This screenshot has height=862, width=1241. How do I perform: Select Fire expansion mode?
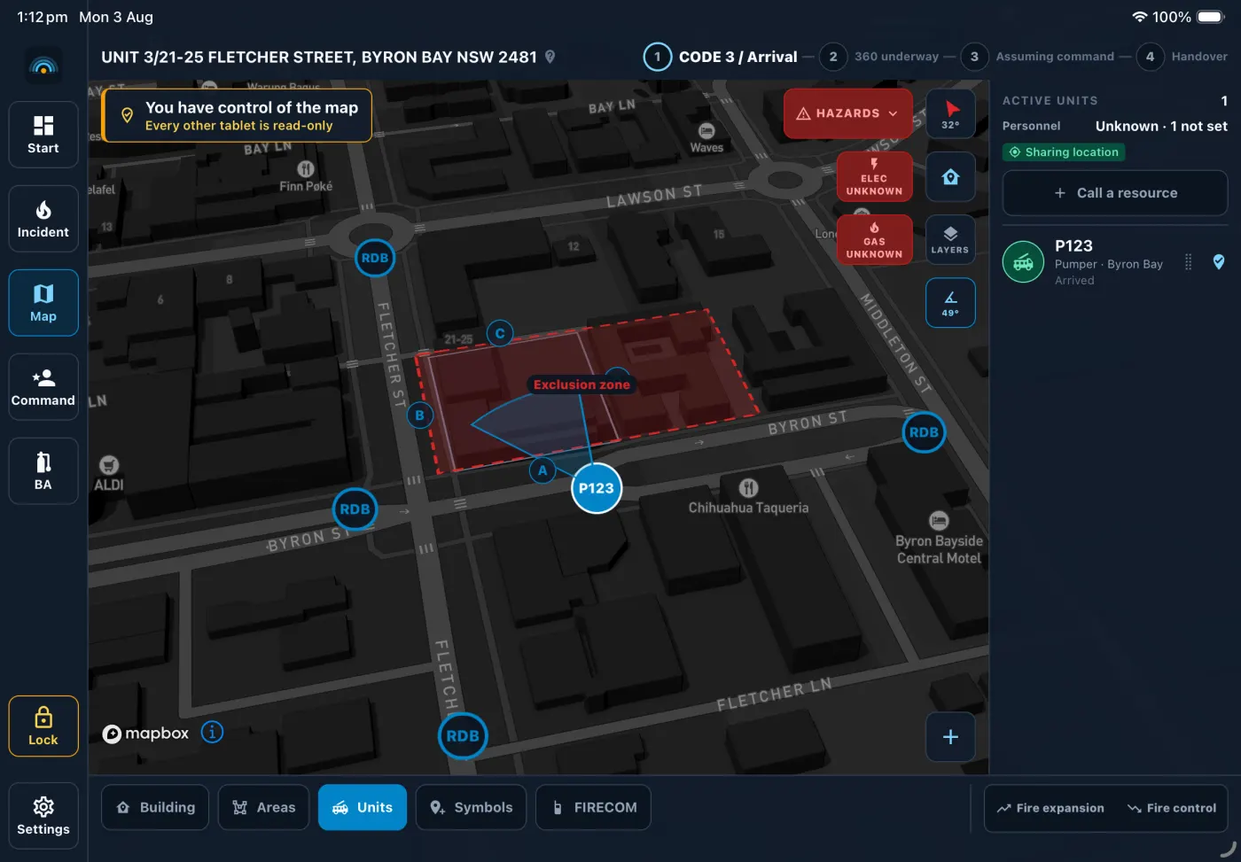(x=1050, y=808)
